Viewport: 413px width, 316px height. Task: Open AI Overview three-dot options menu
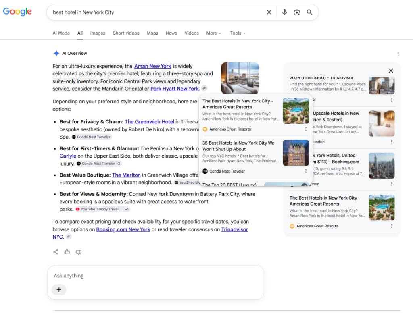click(398, 54)
